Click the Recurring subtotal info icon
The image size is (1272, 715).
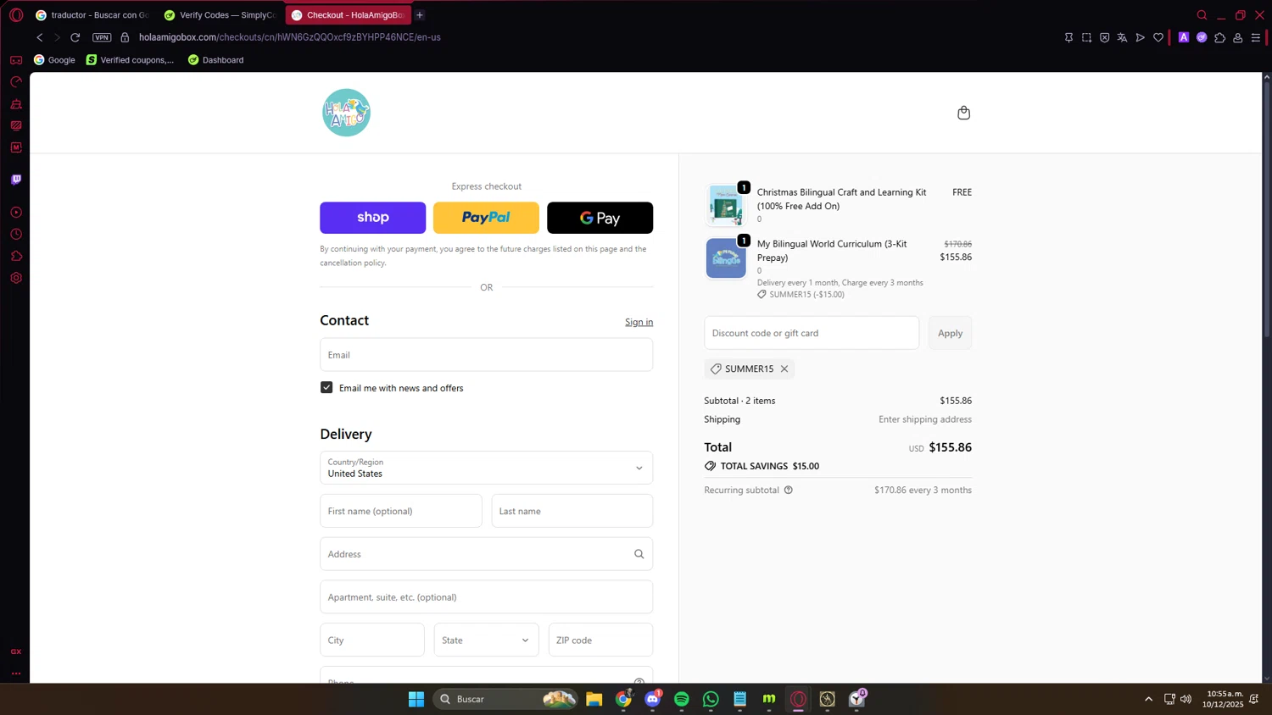point(788,490)
